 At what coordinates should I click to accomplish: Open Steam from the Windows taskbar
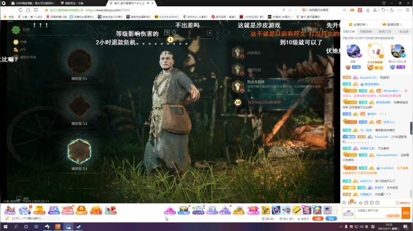click(x=79, y=226)
